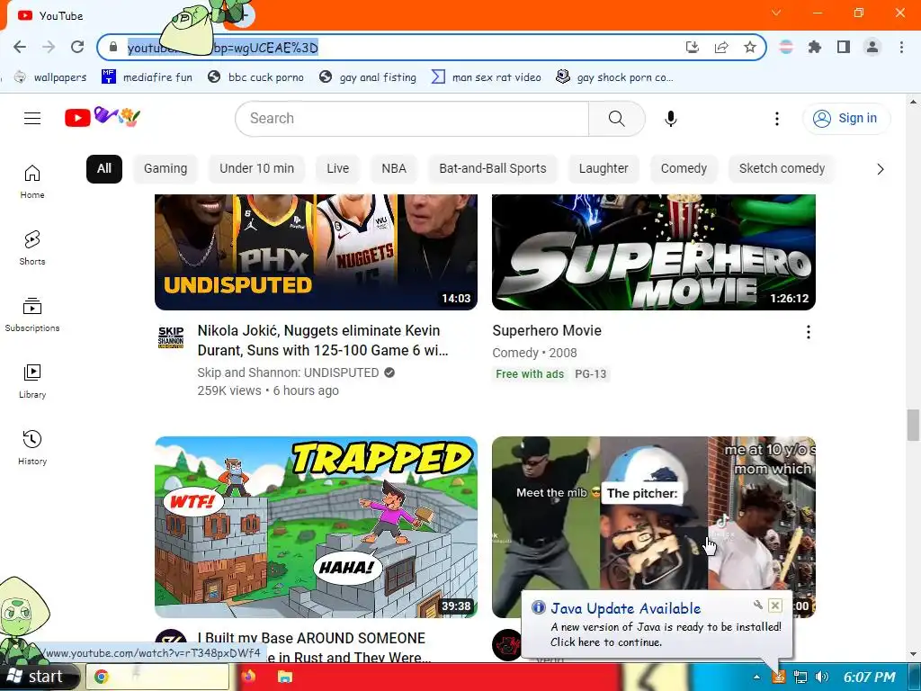This screenshot has height=691, width=921.
Task: Launch Firefox from the taskbar
Action: coord(248,677)
